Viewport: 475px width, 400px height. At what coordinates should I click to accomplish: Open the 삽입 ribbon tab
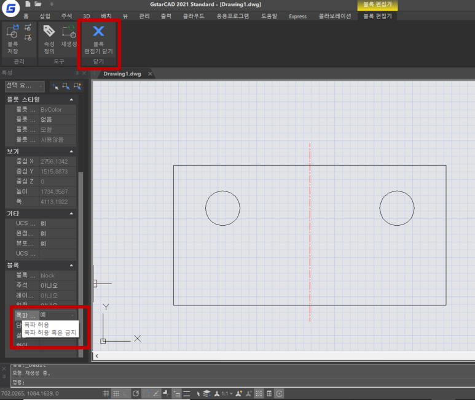coord(45,16)
